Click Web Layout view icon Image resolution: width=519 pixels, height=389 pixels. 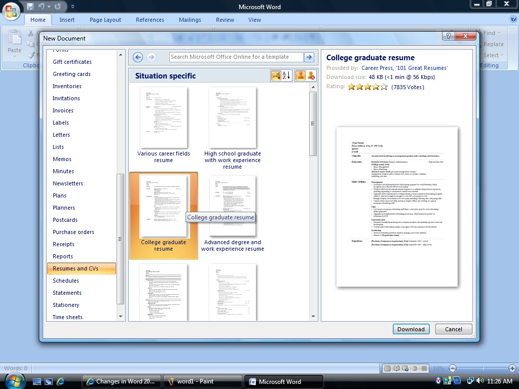point(405,368)
